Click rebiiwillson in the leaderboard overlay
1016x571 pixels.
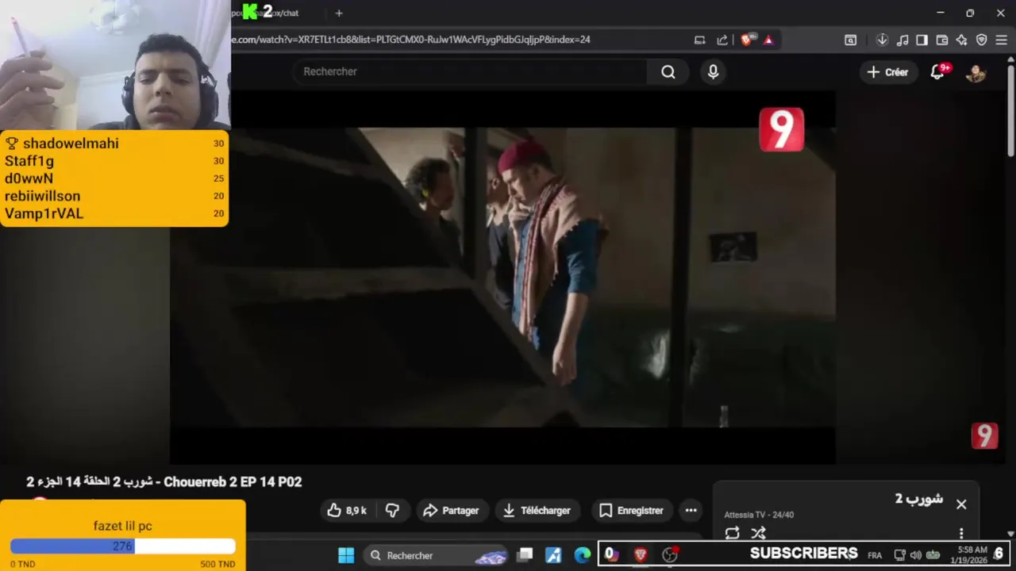coord(42,196)
